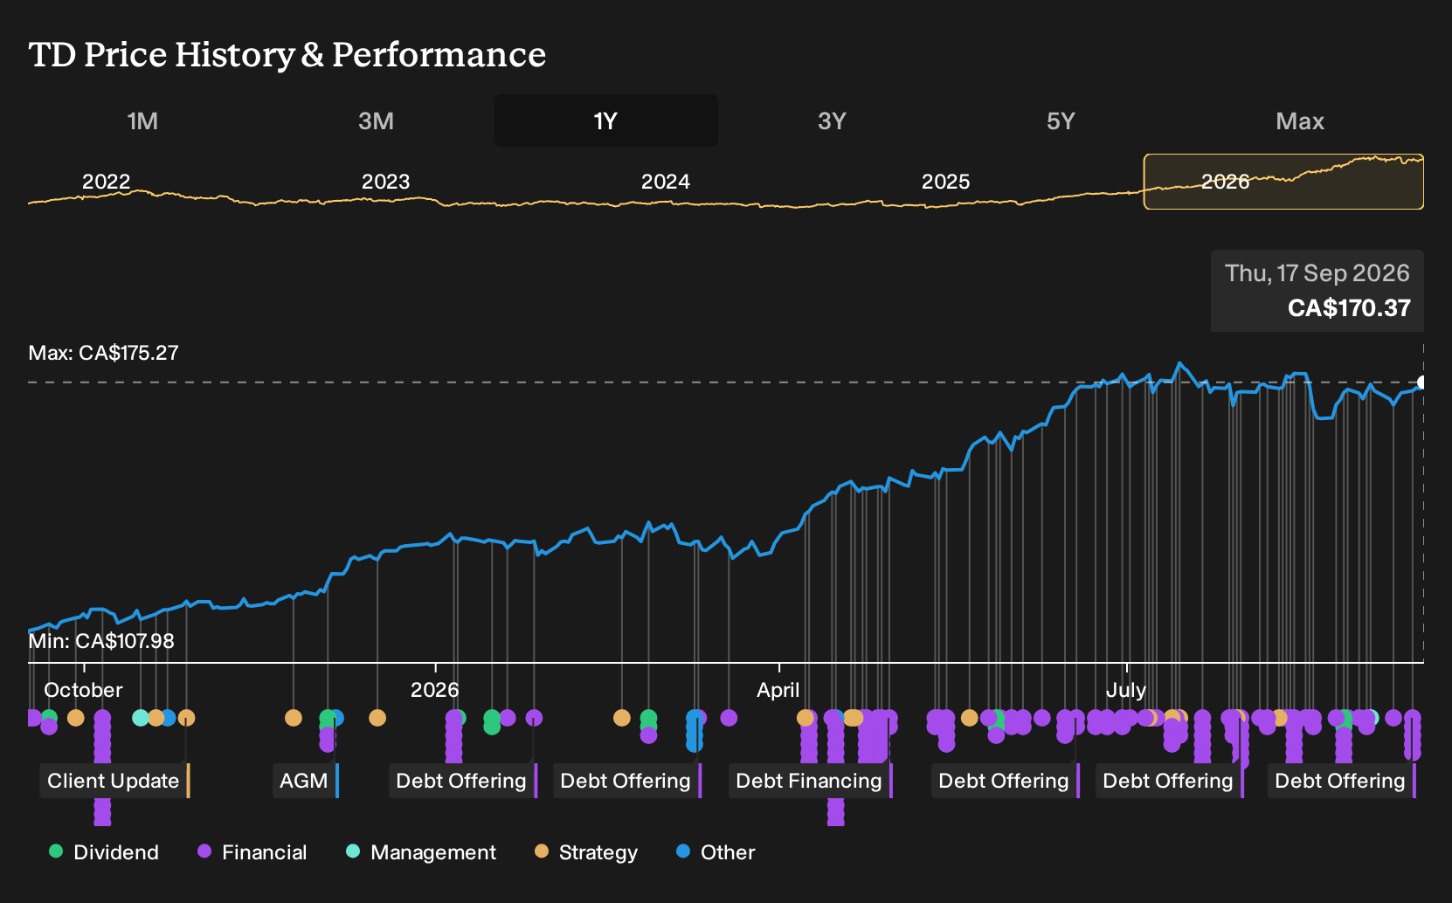Click the white endpoint dot on price line

click(1421, 383)
